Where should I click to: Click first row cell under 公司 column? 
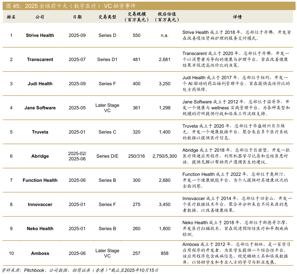click(x=40, y=35)
